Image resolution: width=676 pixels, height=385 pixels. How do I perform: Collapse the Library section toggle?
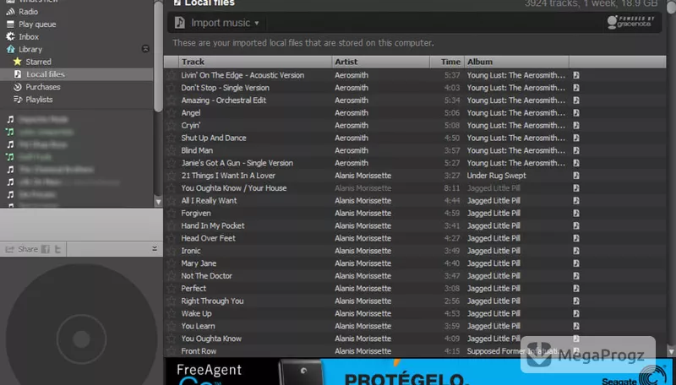click(x=145, y=49)
